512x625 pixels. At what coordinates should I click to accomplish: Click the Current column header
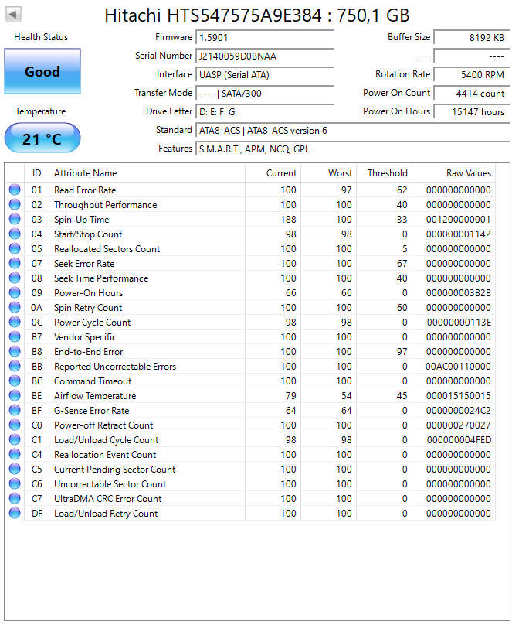273,173
